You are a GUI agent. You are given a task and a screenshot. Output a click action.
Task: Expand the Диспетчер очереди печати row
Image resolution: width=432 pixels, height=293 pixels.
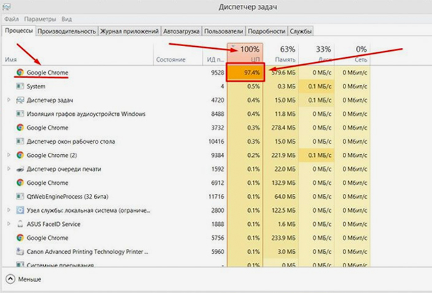click(x=8, y=169)
